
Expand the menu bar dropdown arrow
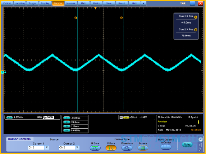point(143,3)
